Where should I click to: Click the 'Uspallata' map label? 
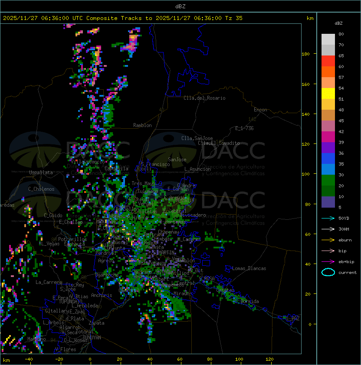coord(41,173)
